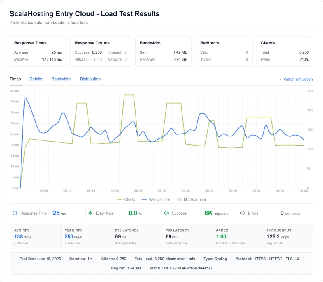This screenshot has width=323, height=282.
Task: Select the Times tab
Action: click(x=15, y=79)
